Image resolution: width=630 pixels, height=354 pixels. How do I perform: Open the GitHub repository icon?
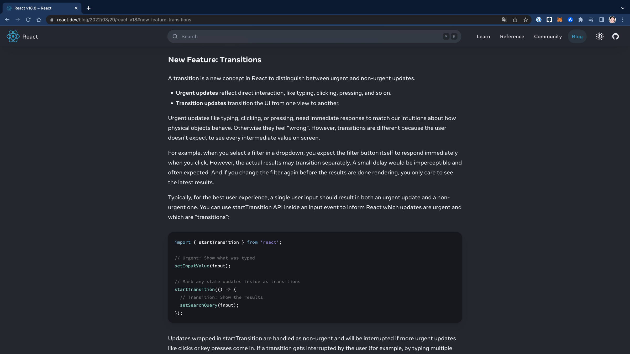click(x=616, y=36)
